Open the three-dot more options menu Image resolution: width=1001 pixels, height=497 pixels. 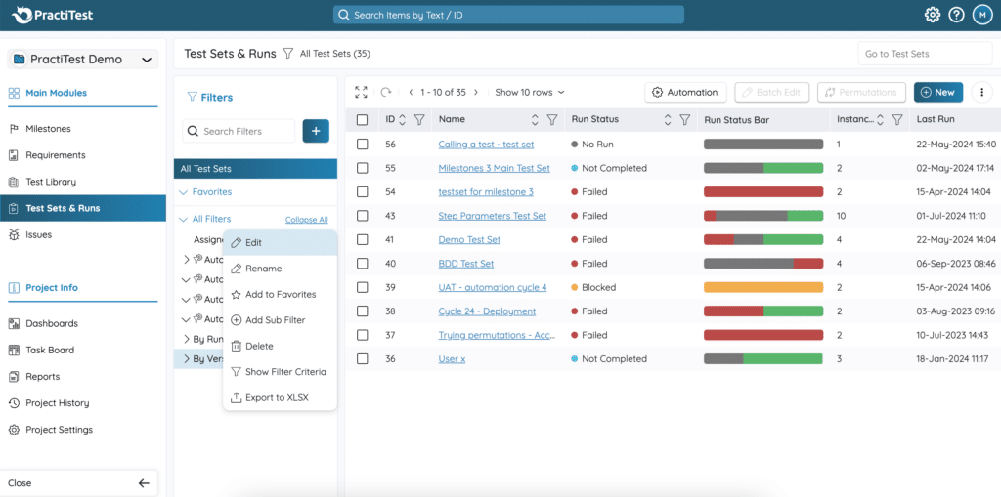(x=980, y=92)
